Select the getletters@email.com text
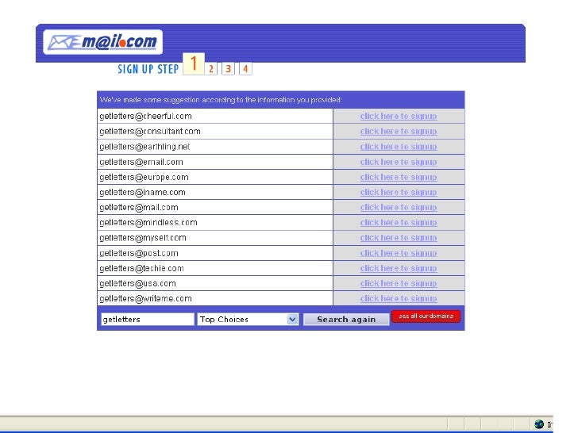Viewport: 578px width, 433px height. [141, 162]
